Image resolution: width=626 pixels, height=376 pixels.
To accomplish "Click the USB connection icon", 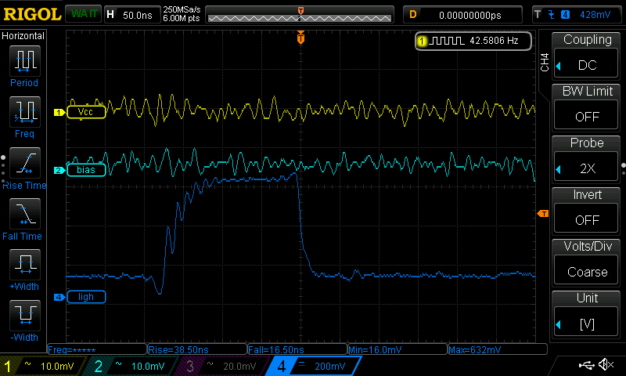I will 586,365.
